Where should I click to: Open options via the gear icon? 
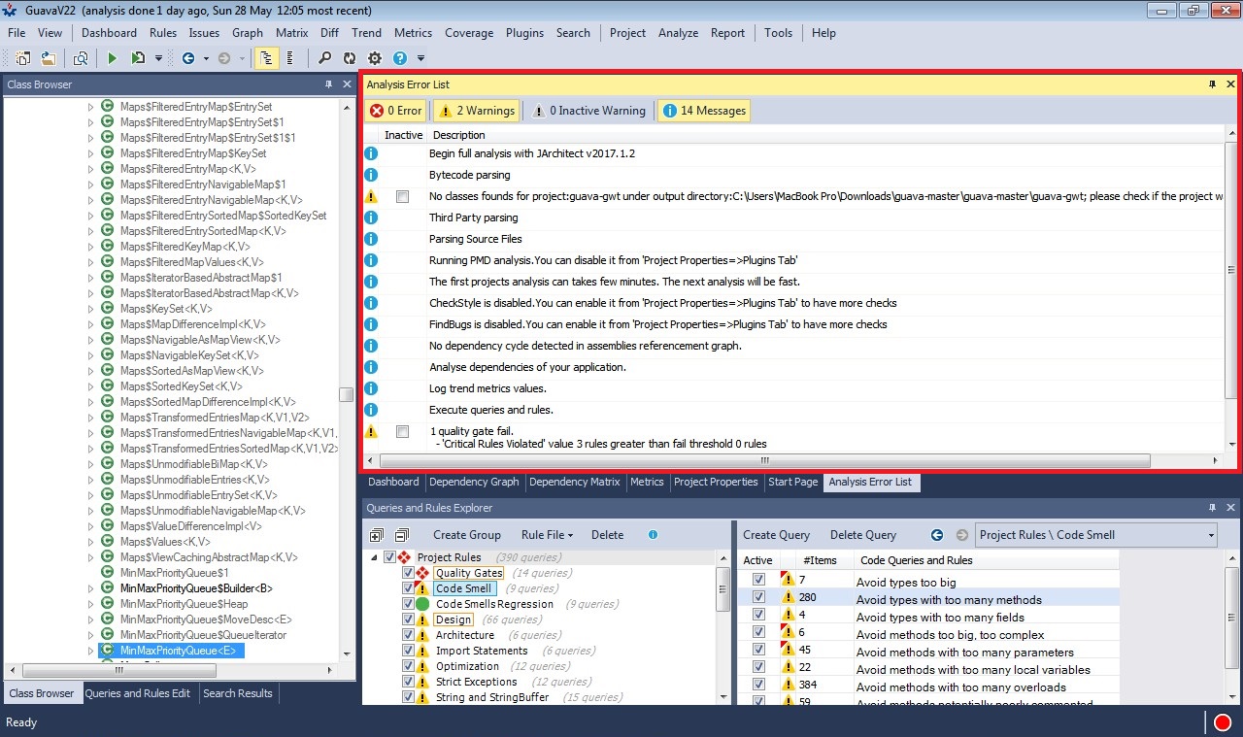click(375, 58)
